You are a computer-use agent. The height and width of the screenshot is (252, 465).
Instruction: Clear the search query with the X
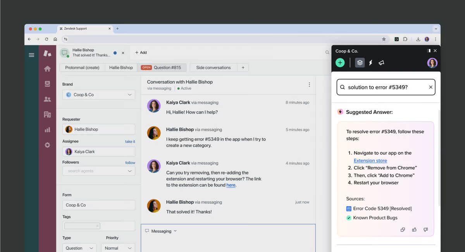click(431, 87)
